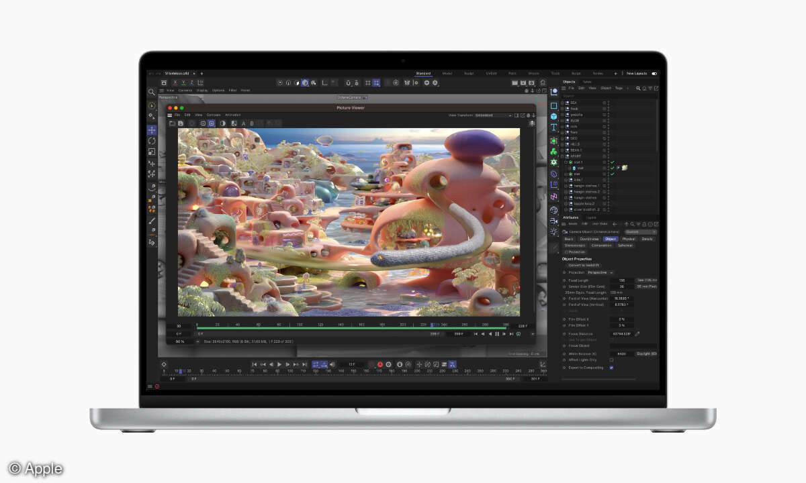Open the Projection Perspective dropdown
Image resolution: width=806 pixels, height=483 pixels.
pos(600,272)
